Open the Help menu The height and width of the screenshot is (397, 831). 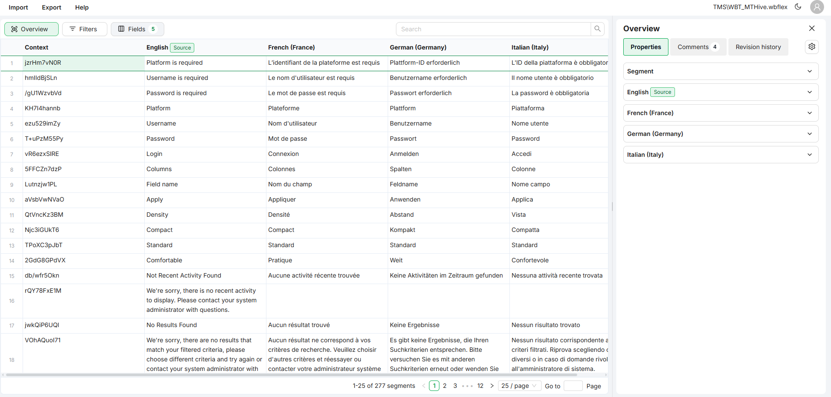click(82, 7)
